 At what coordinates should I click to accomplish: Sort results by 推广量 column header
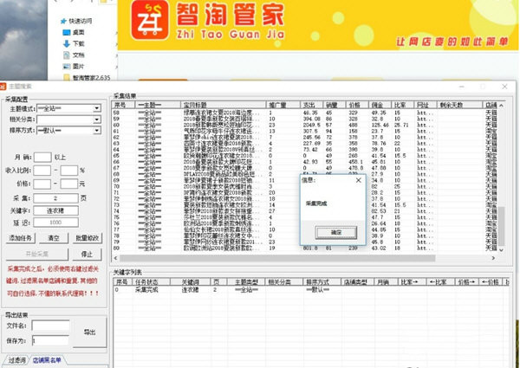click(283, 105)
